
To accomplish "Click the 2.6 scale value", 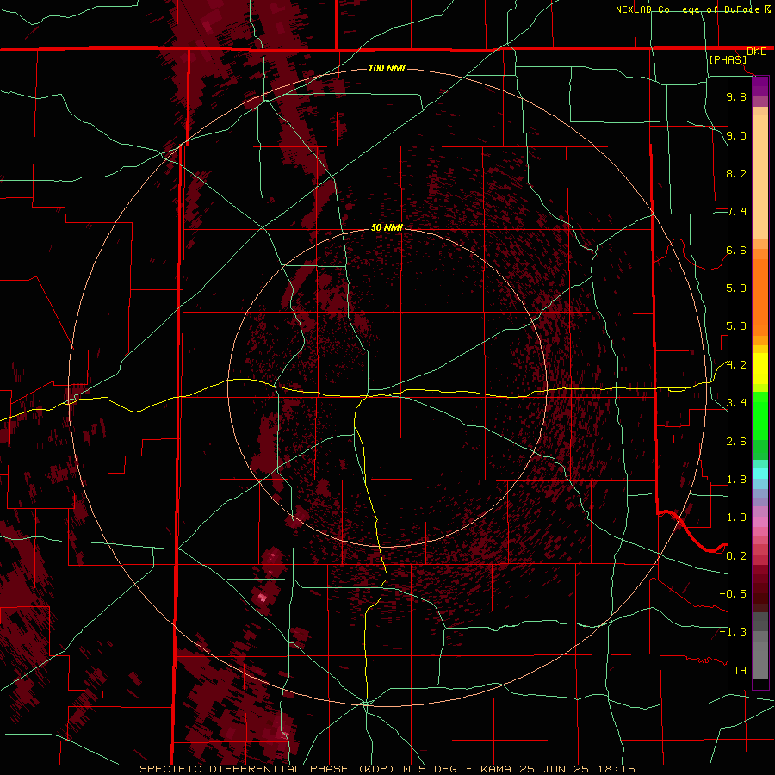I will point(736,441).
